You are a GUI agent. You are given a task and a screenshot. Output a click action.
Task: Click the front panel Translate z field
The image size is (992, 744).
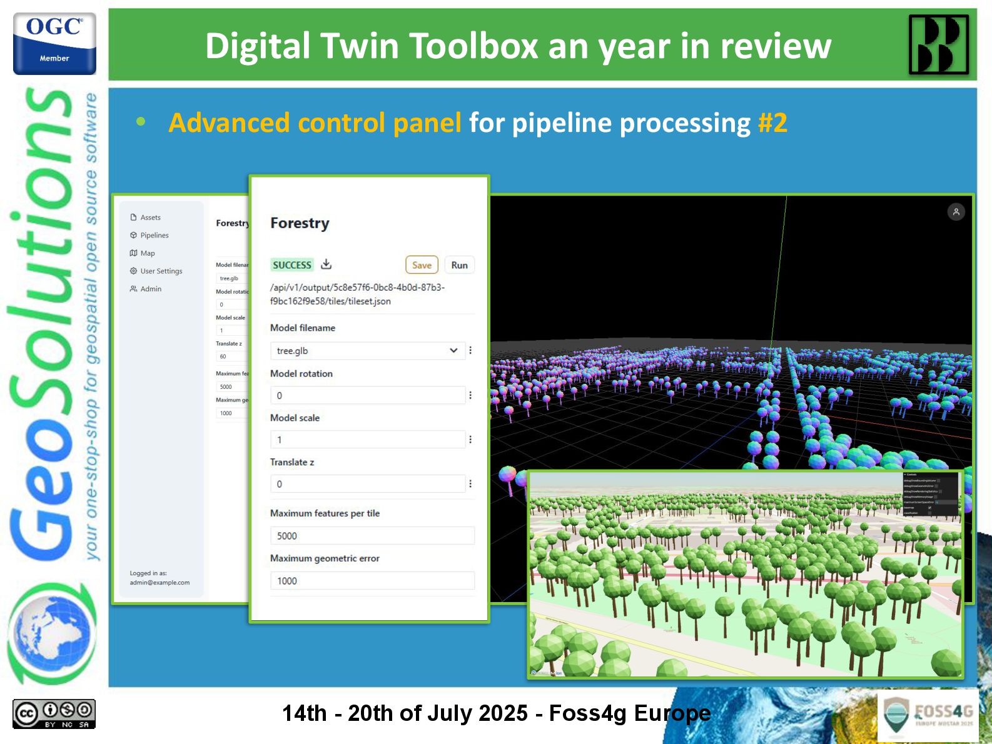coord(368,484)
